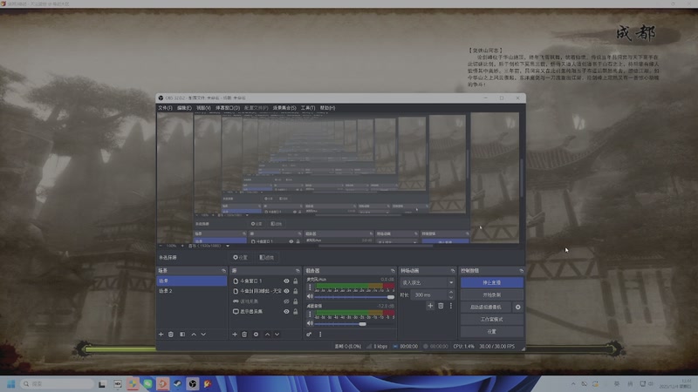698x392 pixels.
Task: Decrease transition duration with down arrow
Action: pyautogui.click(x=451, y=297)
